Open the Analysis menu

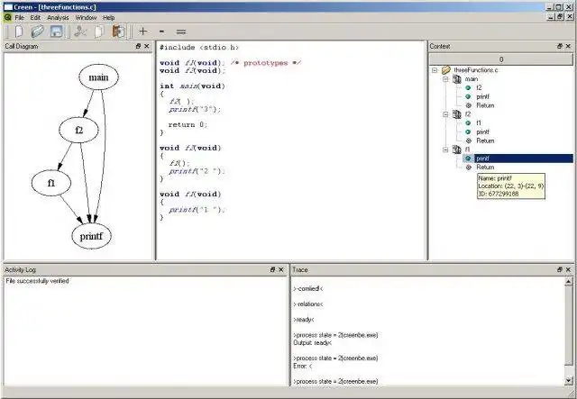58,18
